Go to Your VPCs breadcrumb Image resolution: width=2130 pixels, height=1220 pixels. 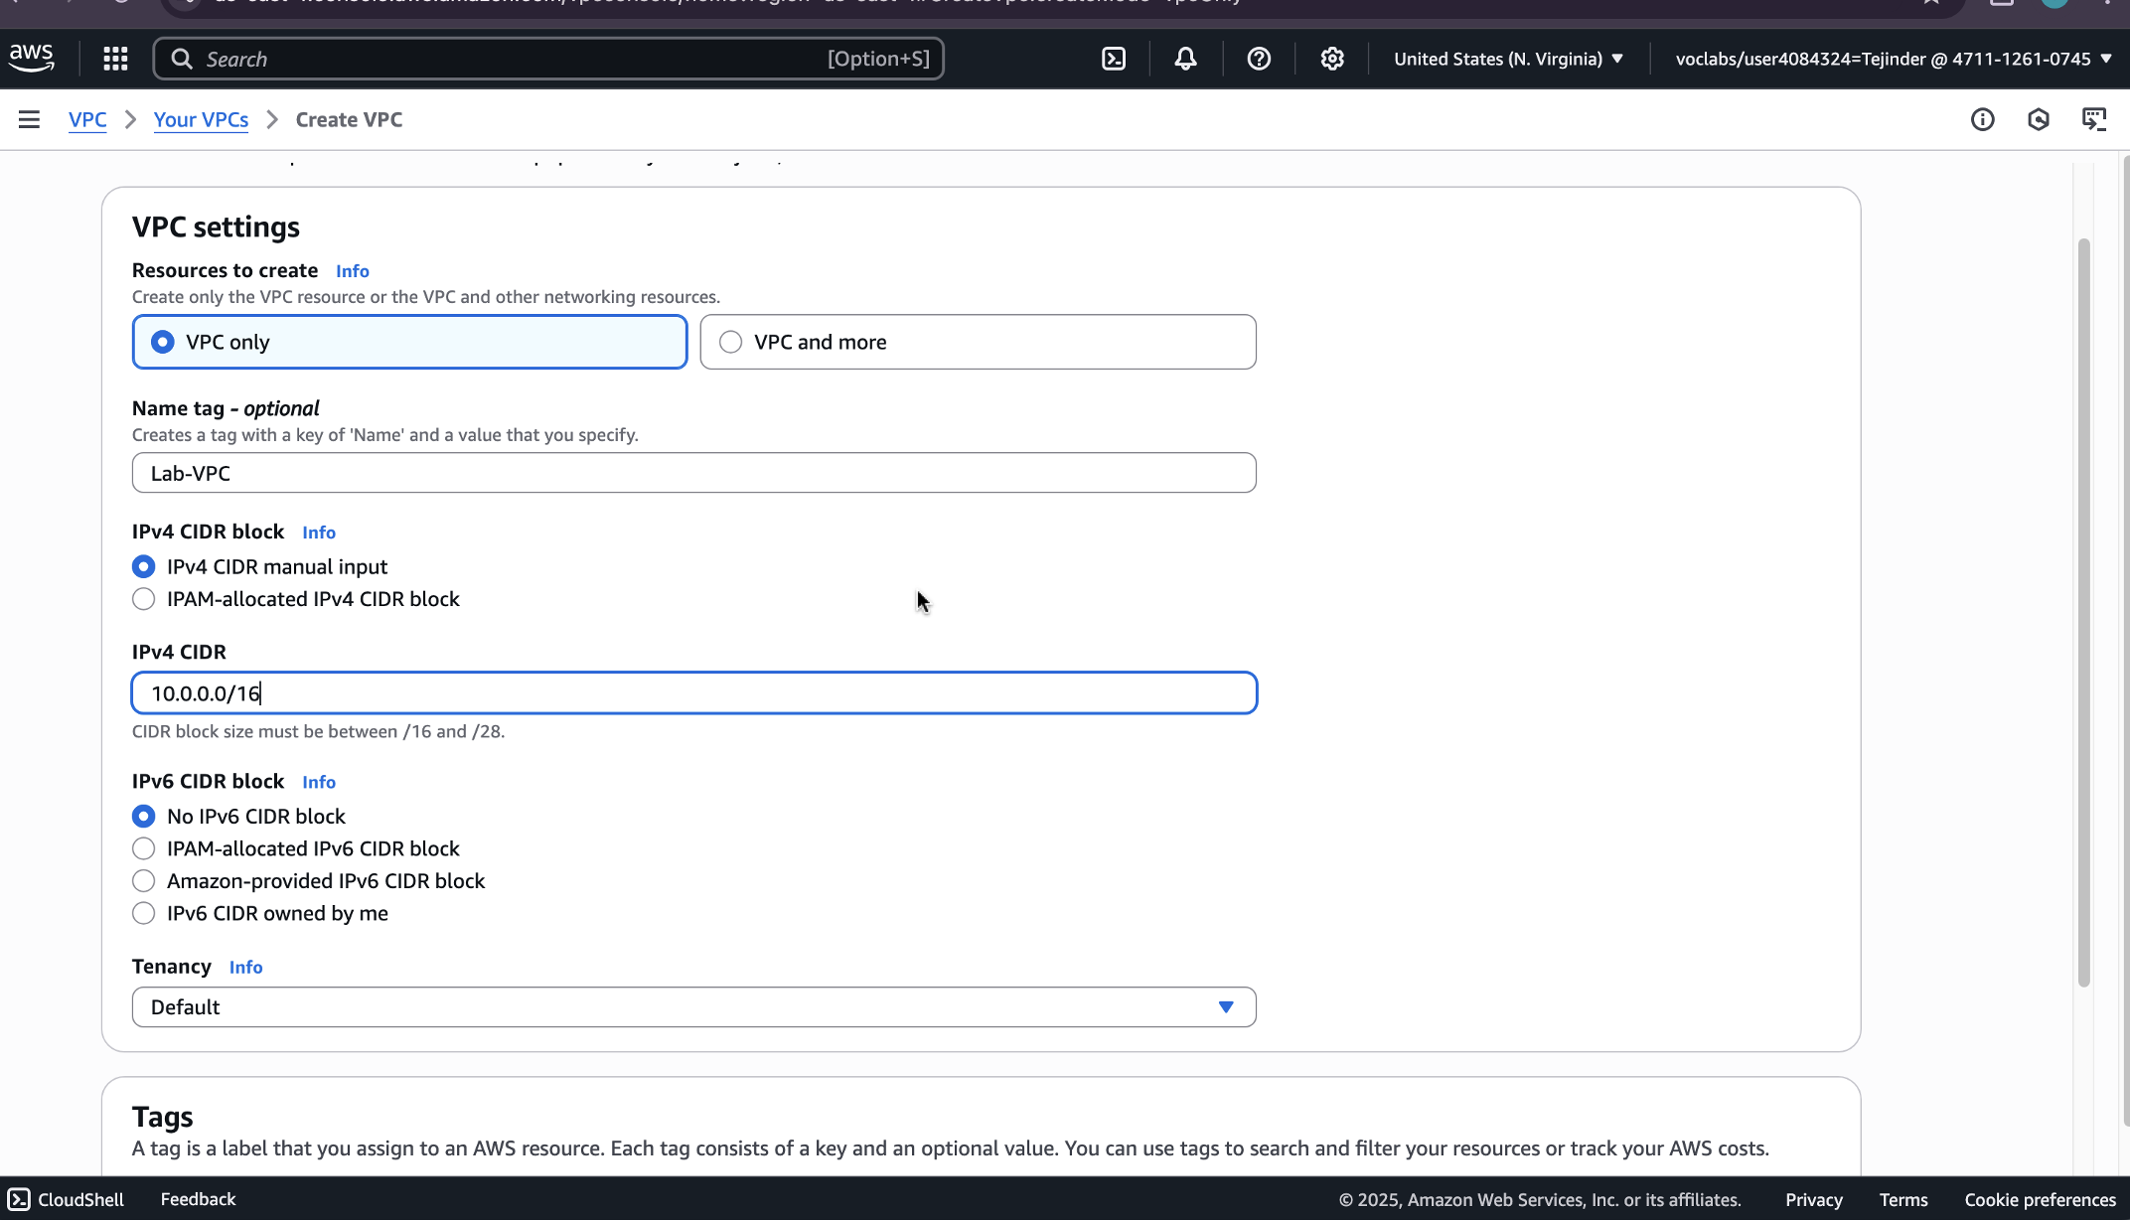[x=201, y=120]
